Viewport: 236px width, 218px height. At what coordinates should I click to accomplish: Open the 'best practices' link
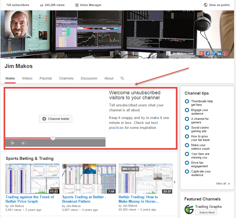tap(133, 125)
